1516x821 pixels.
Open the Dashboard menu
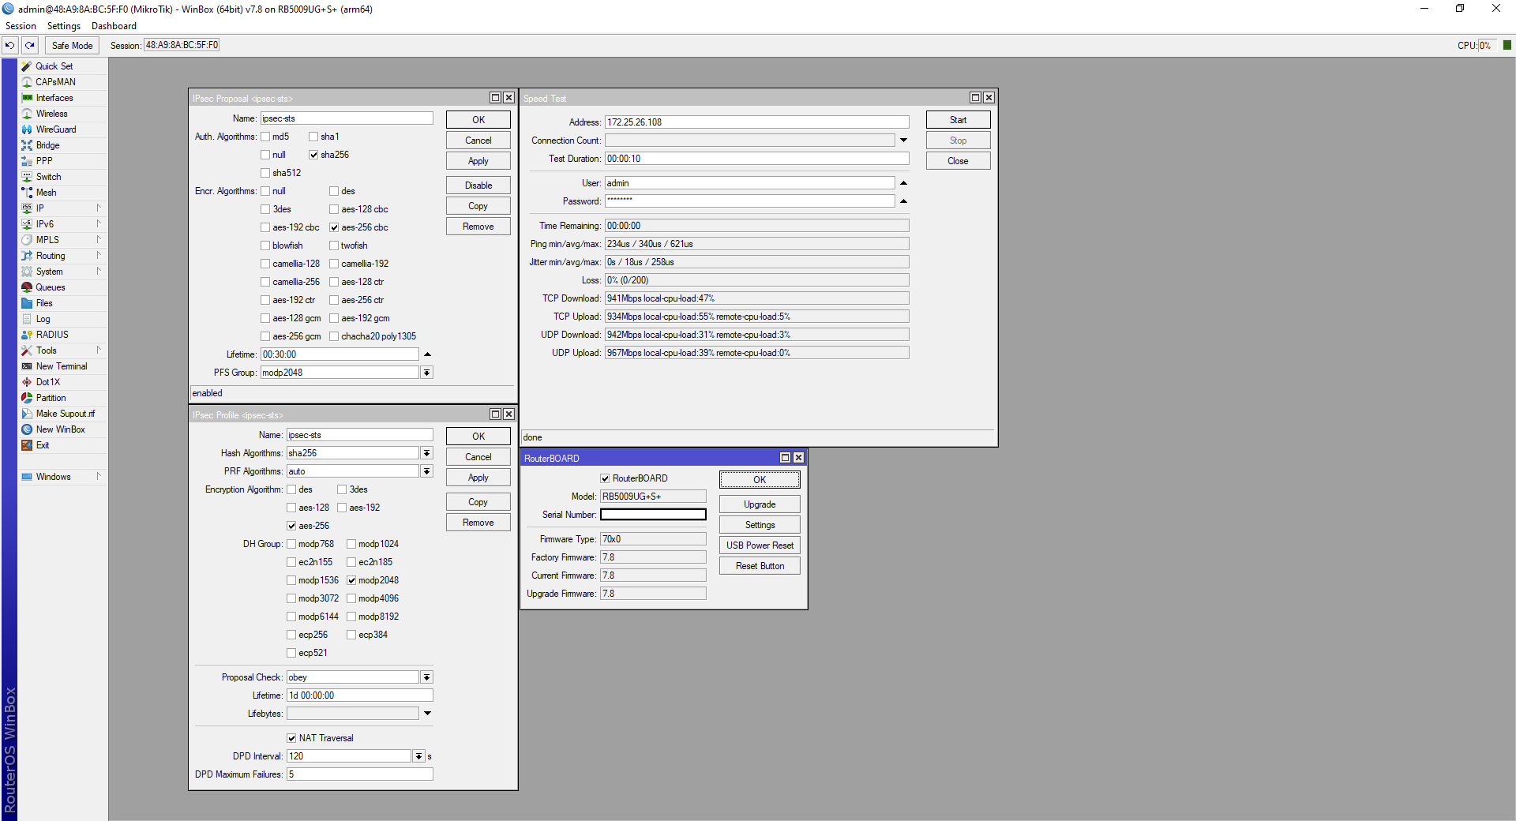coord(114,26)
